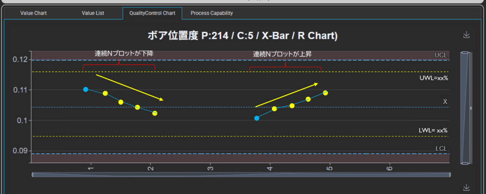Click the download icon below the chart area
Viewport: 486px width, 194px height.
coord(466,187)
